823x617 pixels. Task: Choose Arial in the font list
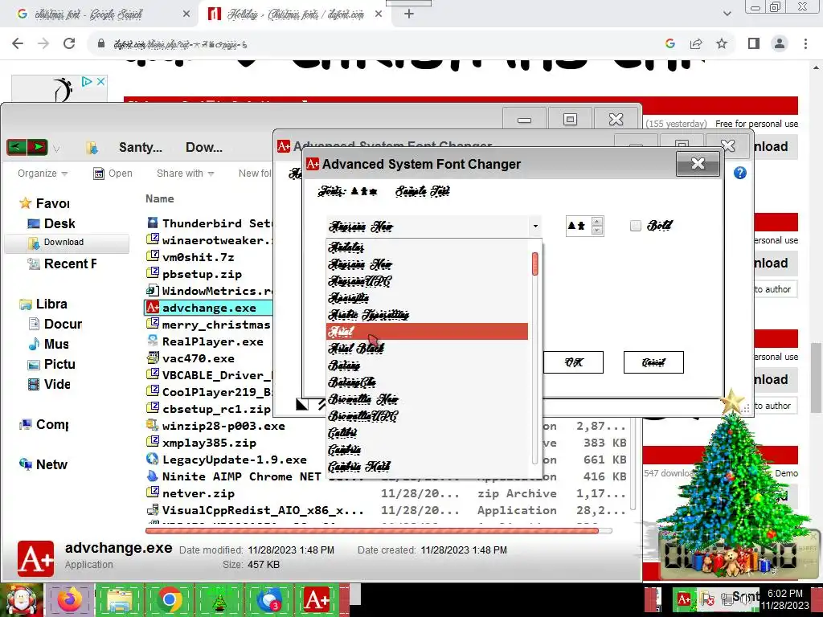428,332
